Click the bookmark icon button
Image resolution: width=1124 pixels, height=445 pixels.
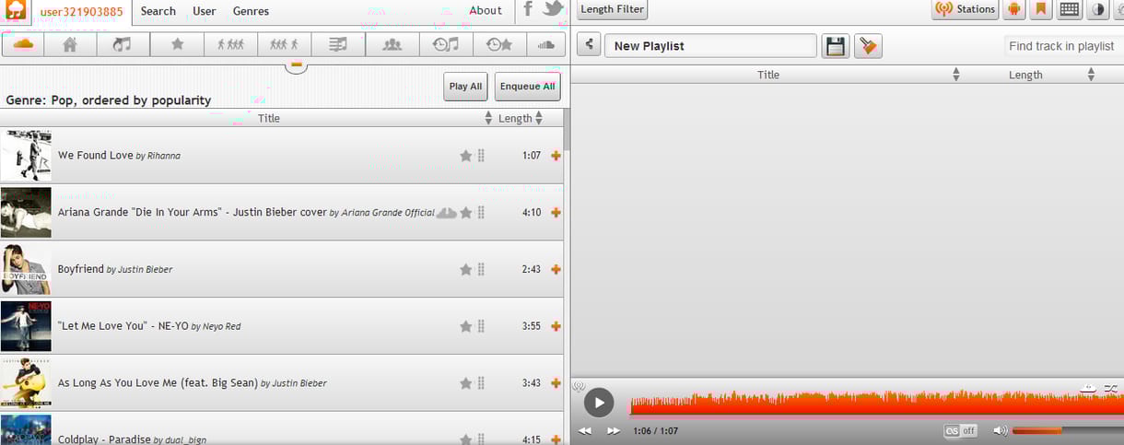[1041, 9]
